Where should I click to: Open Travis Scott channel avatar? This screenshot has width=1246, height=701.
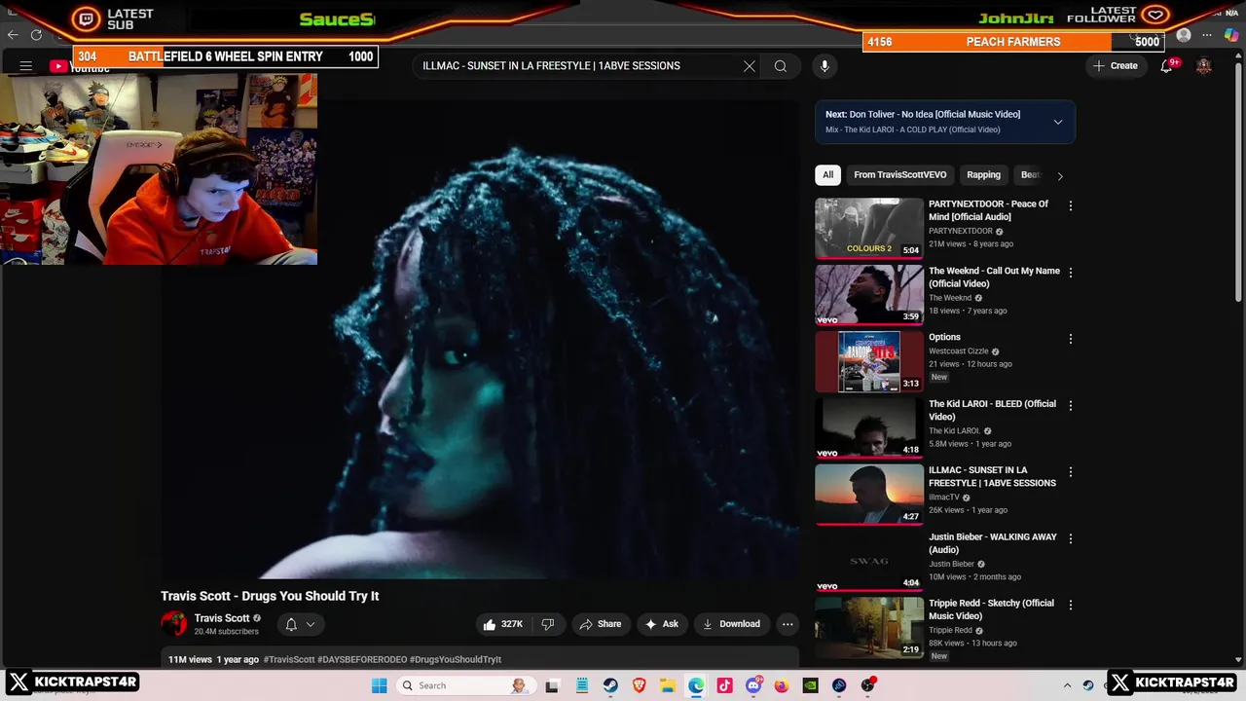click(x=174, y=624)
